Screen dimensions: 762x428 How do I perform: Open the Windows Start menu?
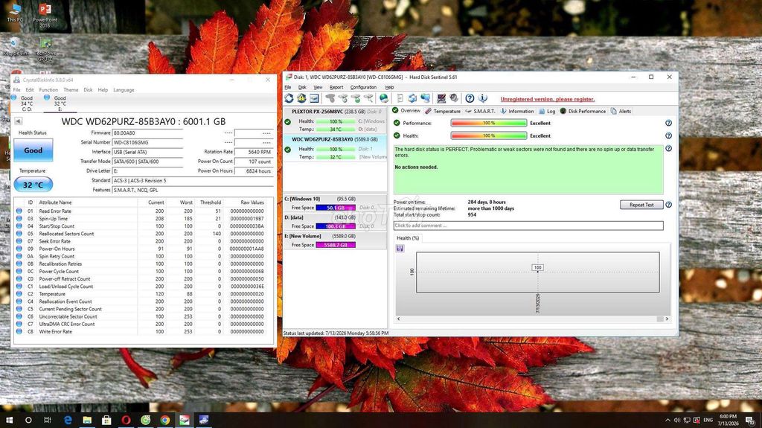9,420
